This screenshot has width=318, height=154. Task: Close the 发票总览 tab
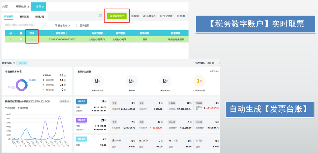(28, 7)
